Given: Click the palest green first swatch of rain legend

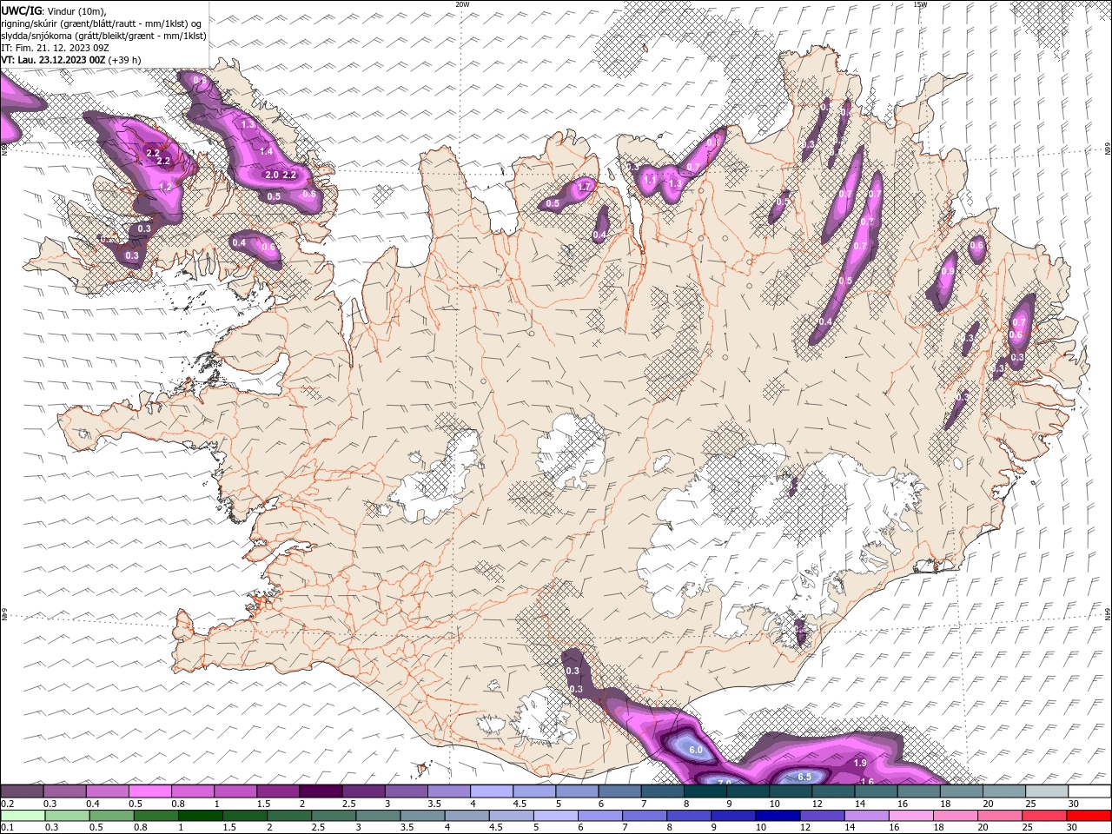Looking at the screenshot, I should [x=23, y=816].
